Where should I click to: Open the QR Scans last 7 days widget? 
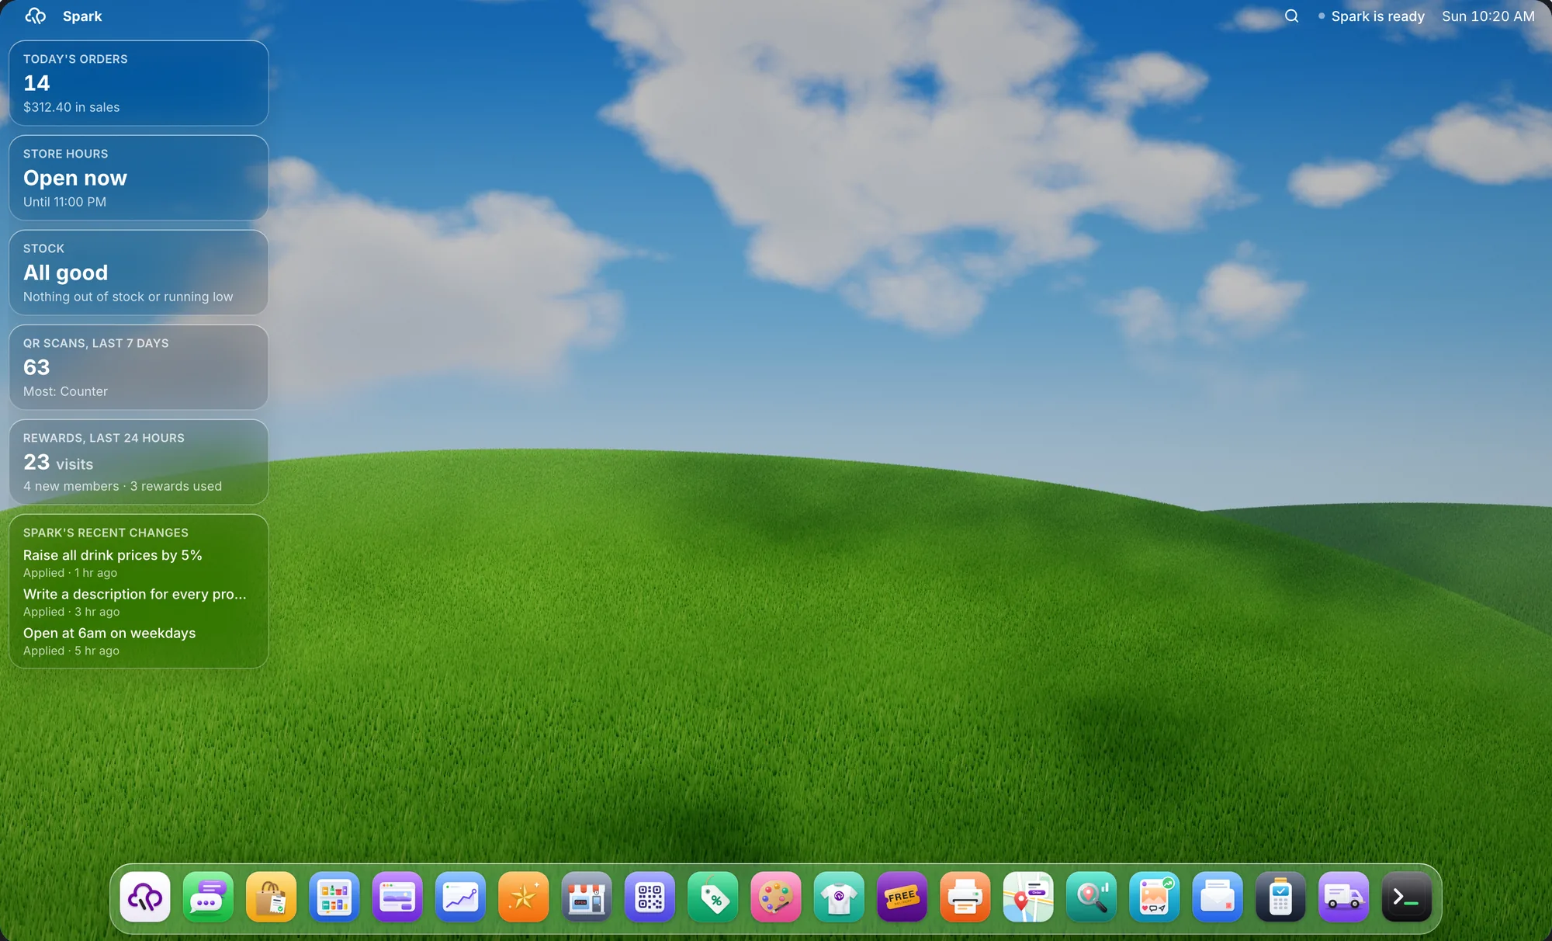[138, 367]
